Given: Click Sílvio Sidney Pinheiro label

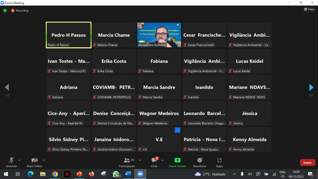Looking at the screenshot, I should click(70, 149).
